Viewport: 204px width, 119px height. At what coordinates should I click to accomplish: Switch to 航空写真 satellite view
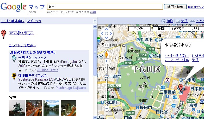[x=178, y=29]
